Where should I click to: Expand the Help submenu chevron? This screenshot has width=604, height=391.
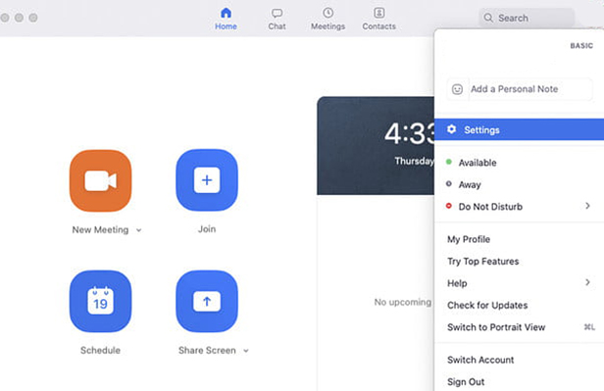pyautogui.click(x=587, y=282)
